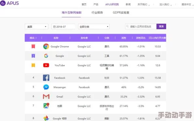This screenshot has height=121, width=194.
Task: Click the 名称 column header
Action: [56, 38]
